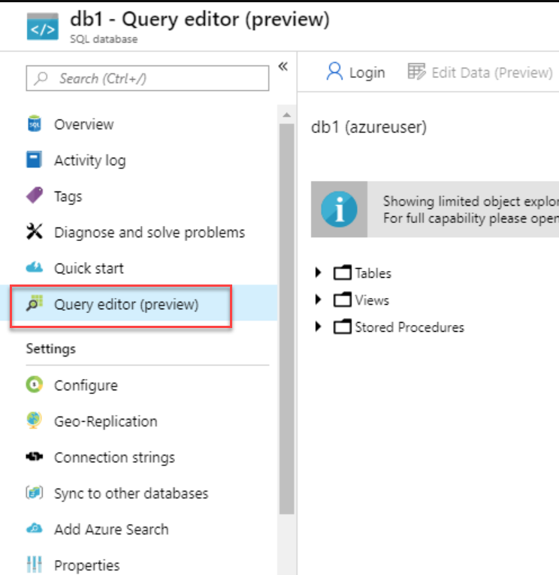
Task: Click the Sync to other databases icon
Action: click(34, 493)
